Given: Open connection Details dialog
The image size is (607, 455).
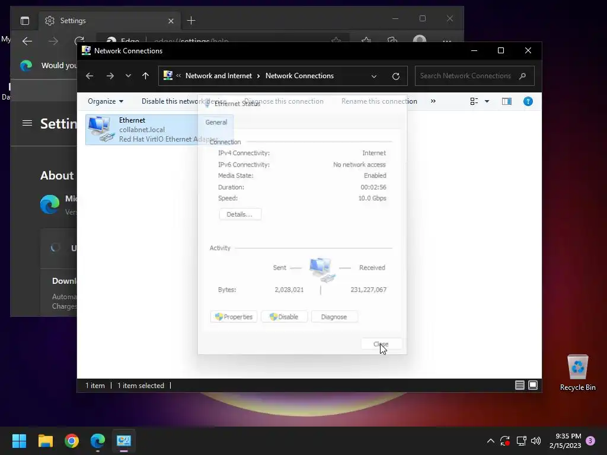Looking at the screenshot, I should (240, 214).
